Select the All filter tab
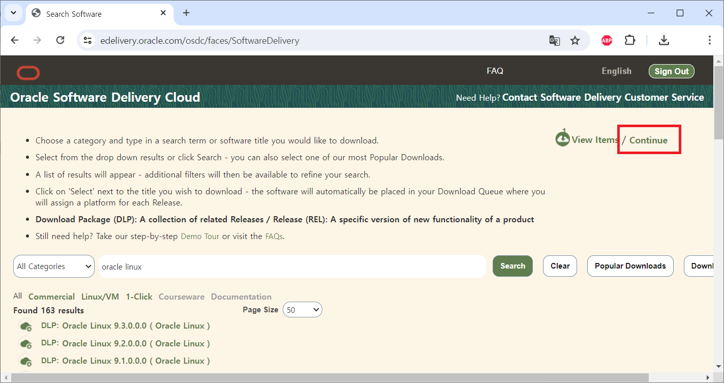Viewport: 724px width, 383px height. 18,296
